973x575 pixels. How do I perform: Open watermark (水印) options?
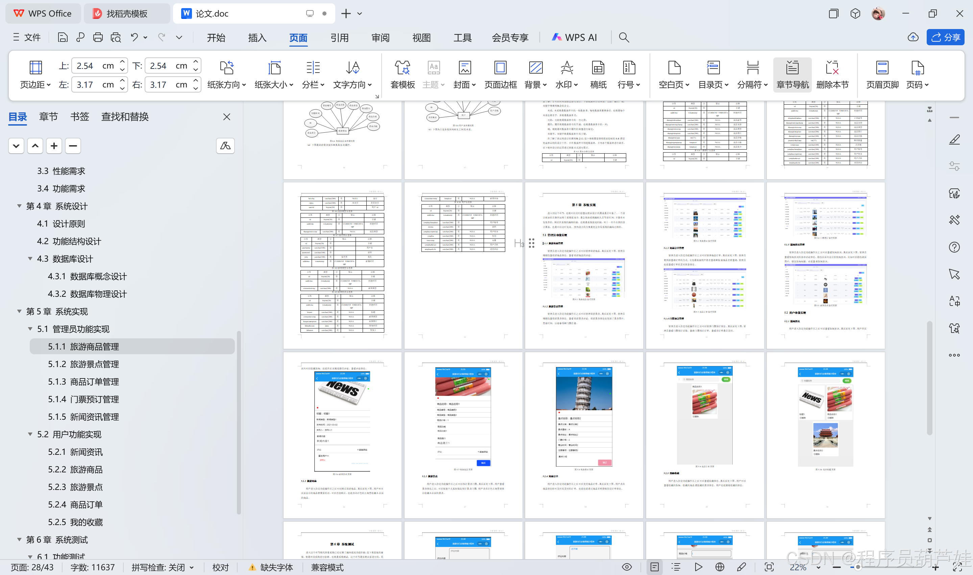coord(566,74)
